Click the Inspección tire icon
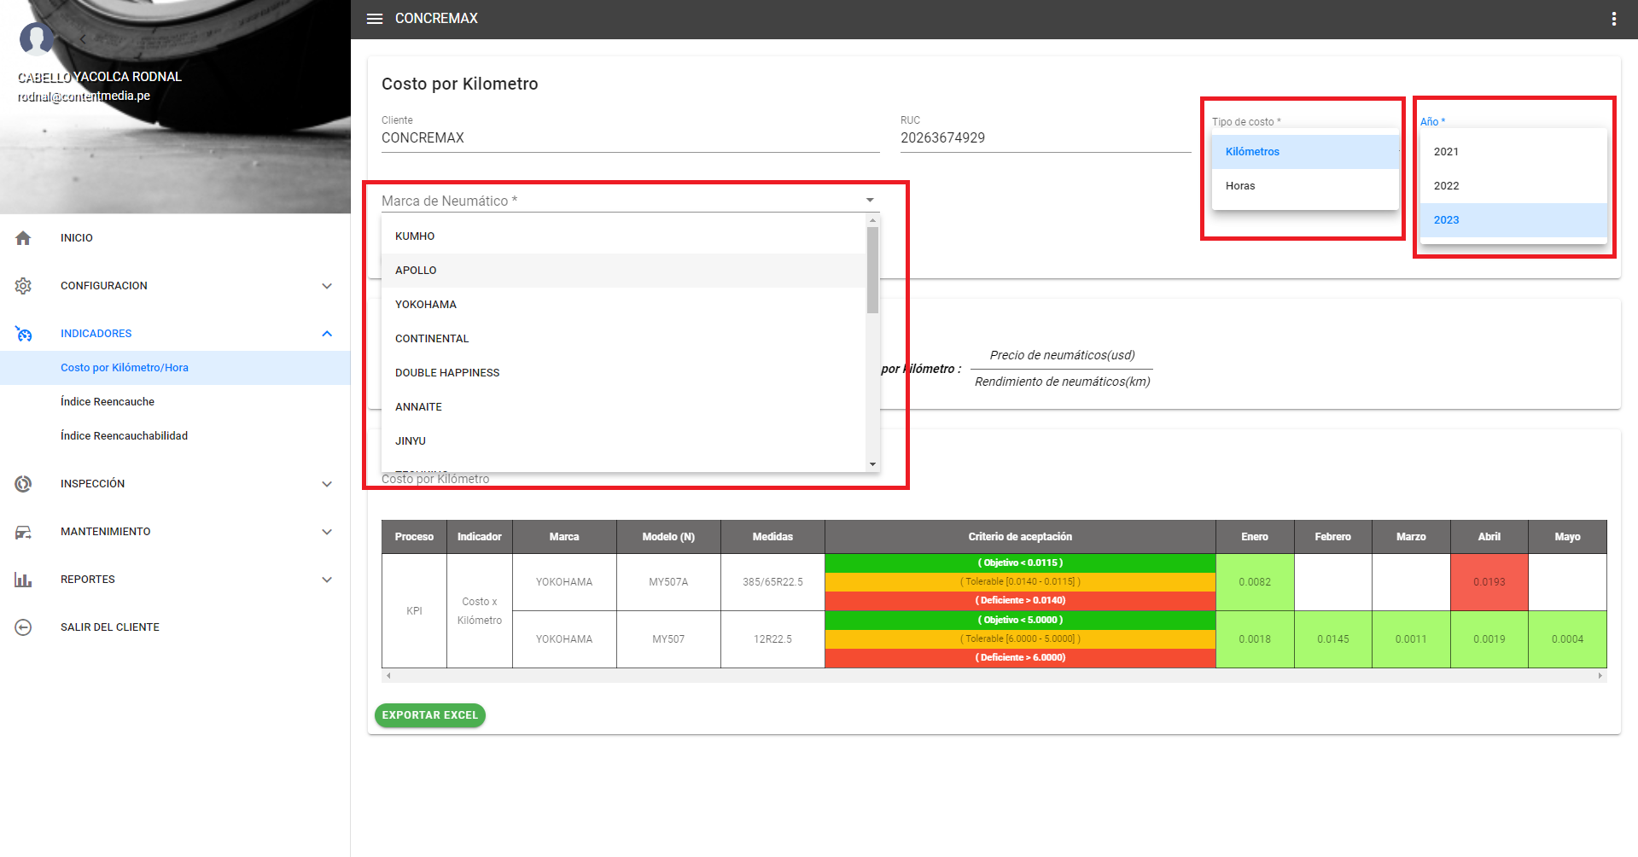The height and width of the screenshot is (857, 1638). coord(23,484)
